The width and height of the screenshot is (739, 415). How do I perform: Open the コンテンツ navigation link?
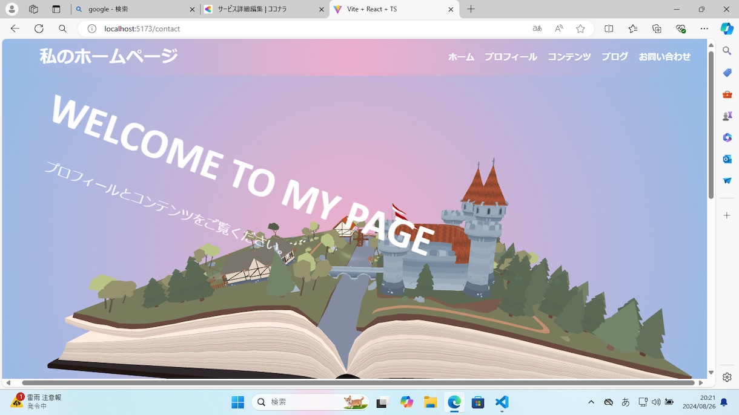569,57
